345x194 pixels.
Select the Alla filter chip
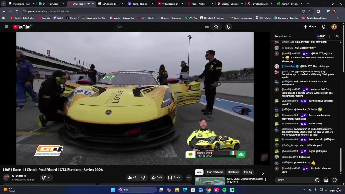coord(199,172)
